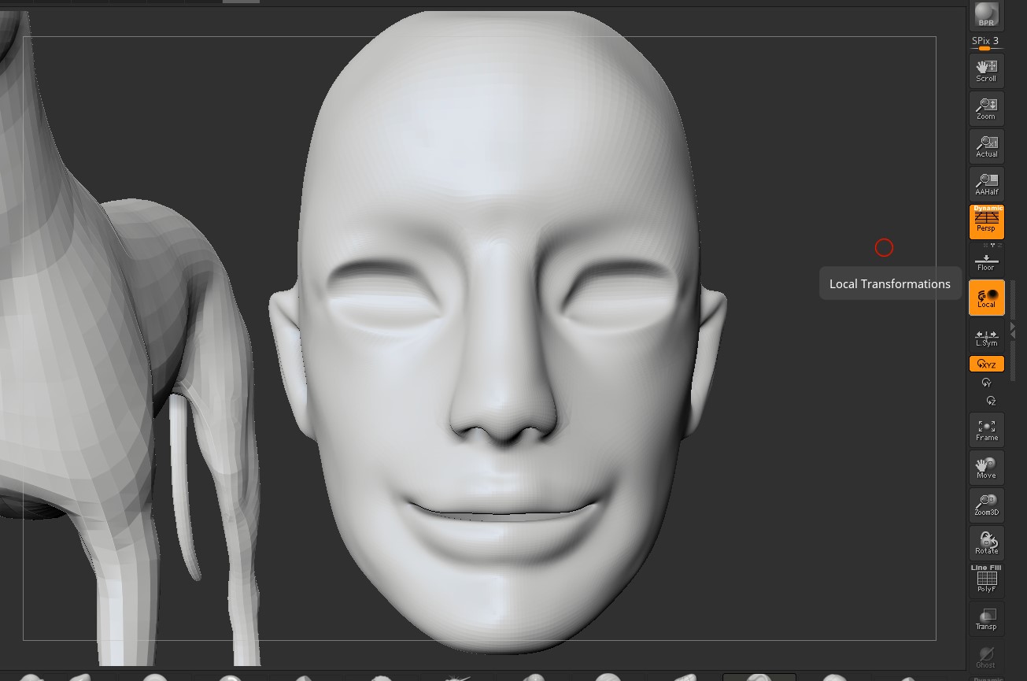Toggle Ghost transparency mode

click(x=986, y=657)
